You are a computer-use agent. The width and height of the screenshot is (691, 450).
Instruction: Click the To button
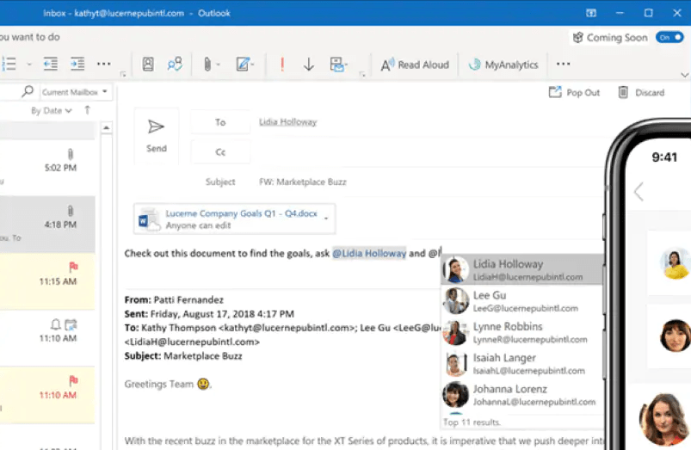[220, 122]
